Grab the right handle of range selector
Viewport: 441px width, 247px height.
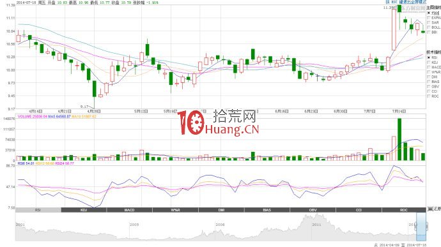(427, 226)
